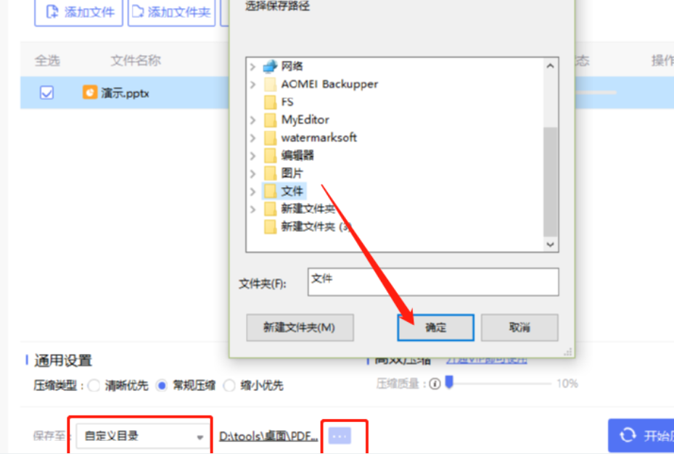This screenshot has width=674, height=454.
Task: Expand the AOMEI Backupper folder node
Action: (252, 84)
